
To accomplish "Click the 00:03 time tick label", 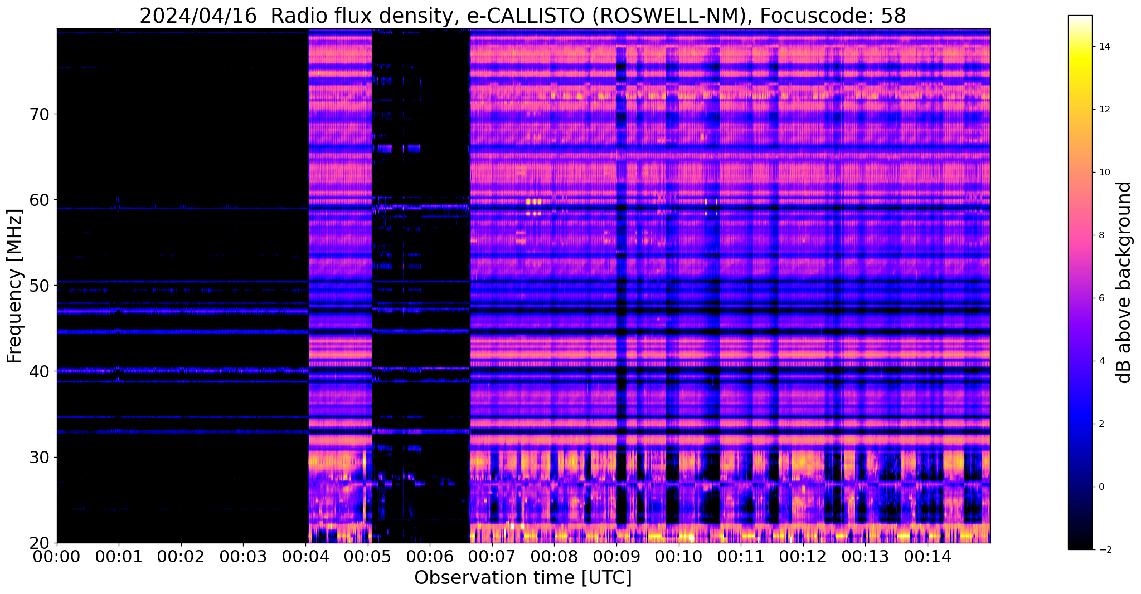I will (x=243, y=556).
